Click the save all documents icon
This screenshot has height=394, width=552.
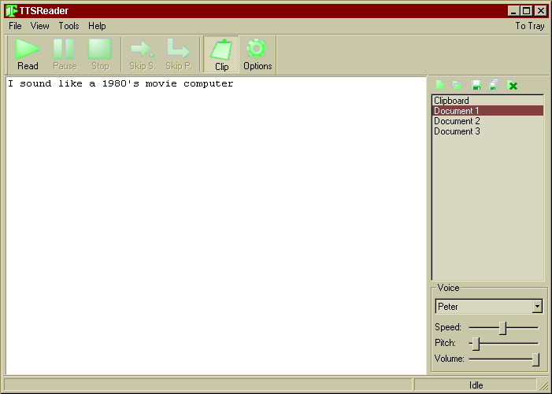pos(494,85)
